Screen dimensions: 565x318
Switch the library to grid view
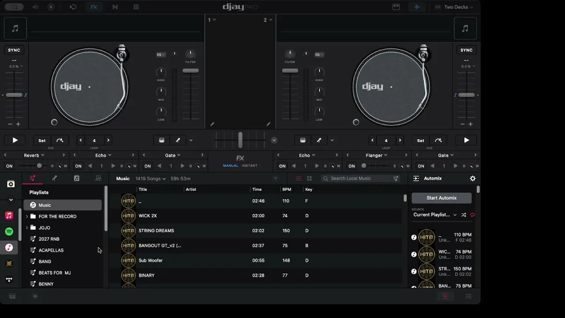(x=309, y=178)
